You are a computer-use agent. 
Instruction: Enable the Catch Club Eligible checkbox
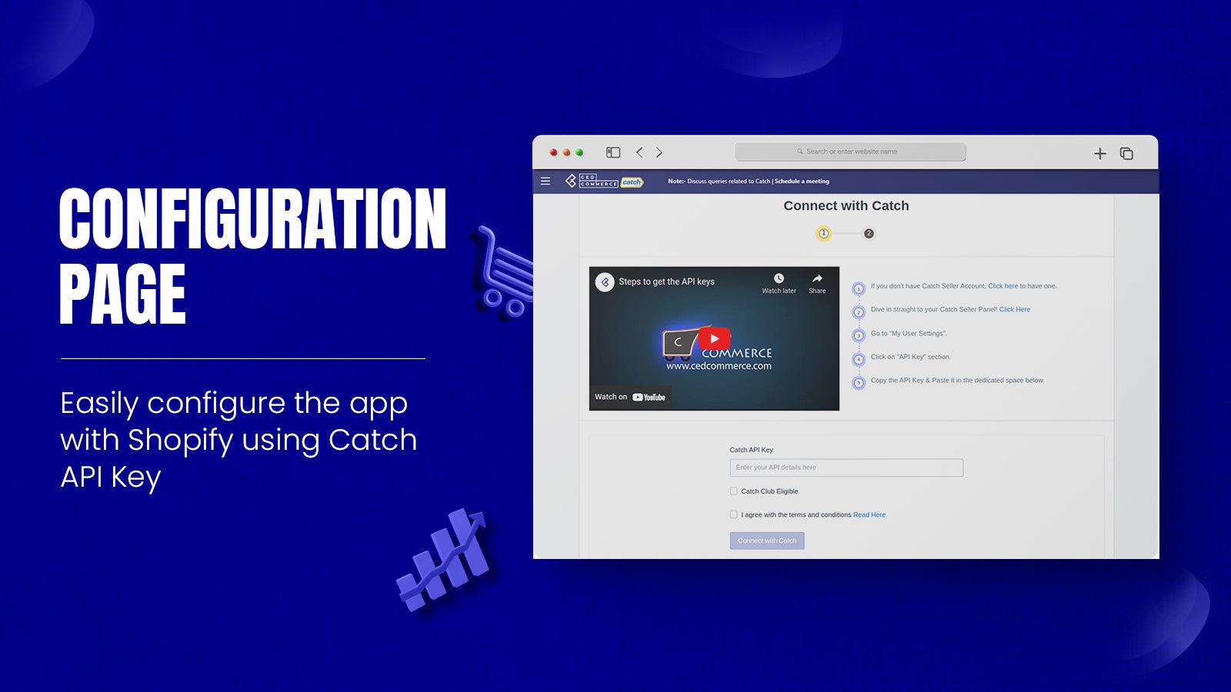tap(734, 491)
